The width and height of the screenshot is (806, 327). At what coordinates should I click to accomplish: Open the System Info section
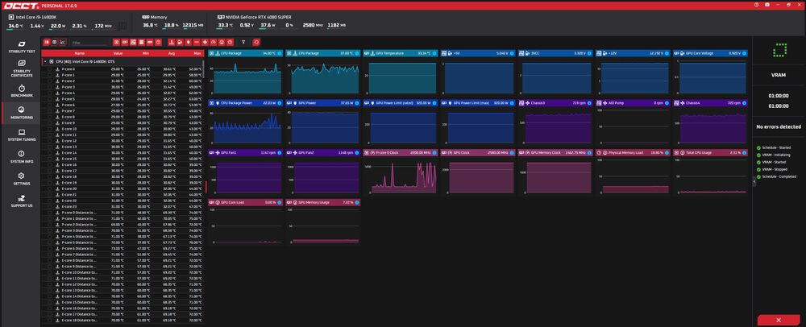(x=21, y=157)
